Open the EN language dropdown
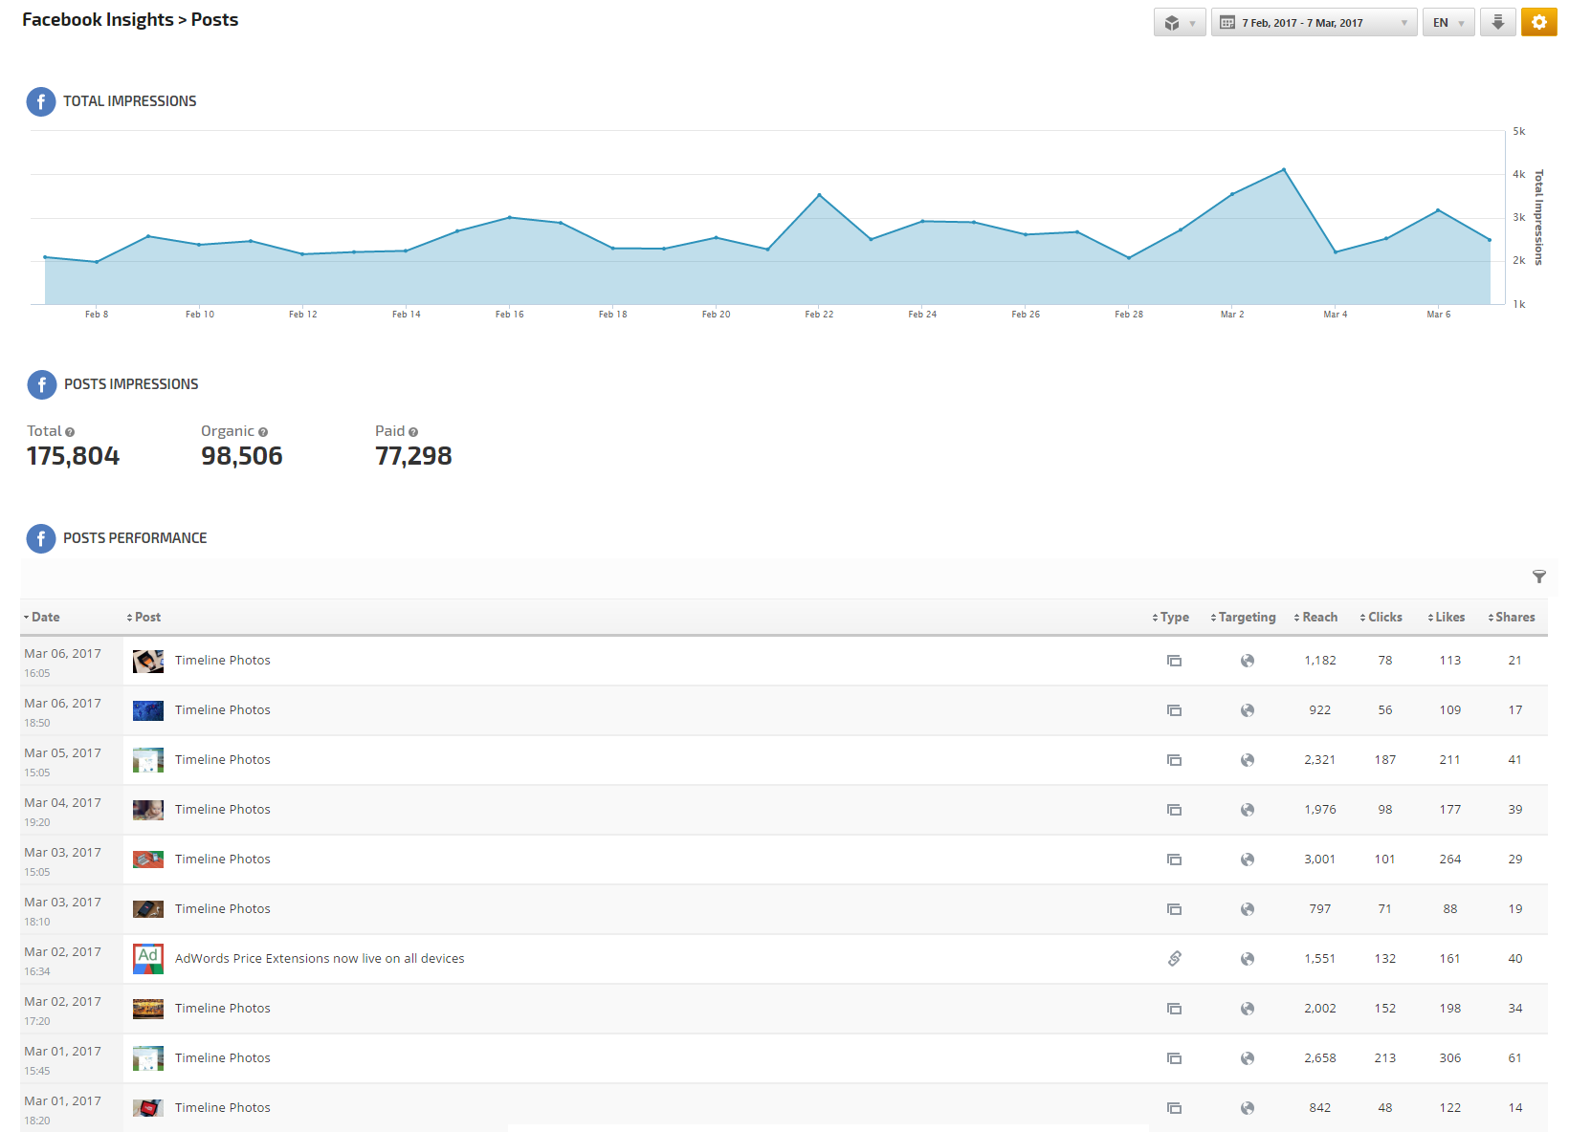1569x1132 pixels. (x=1447, y=23)
